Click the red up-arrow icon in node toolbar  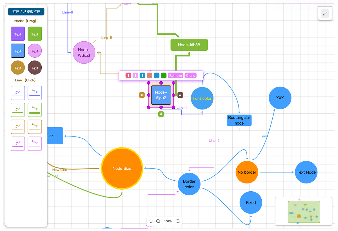[128, 75]
